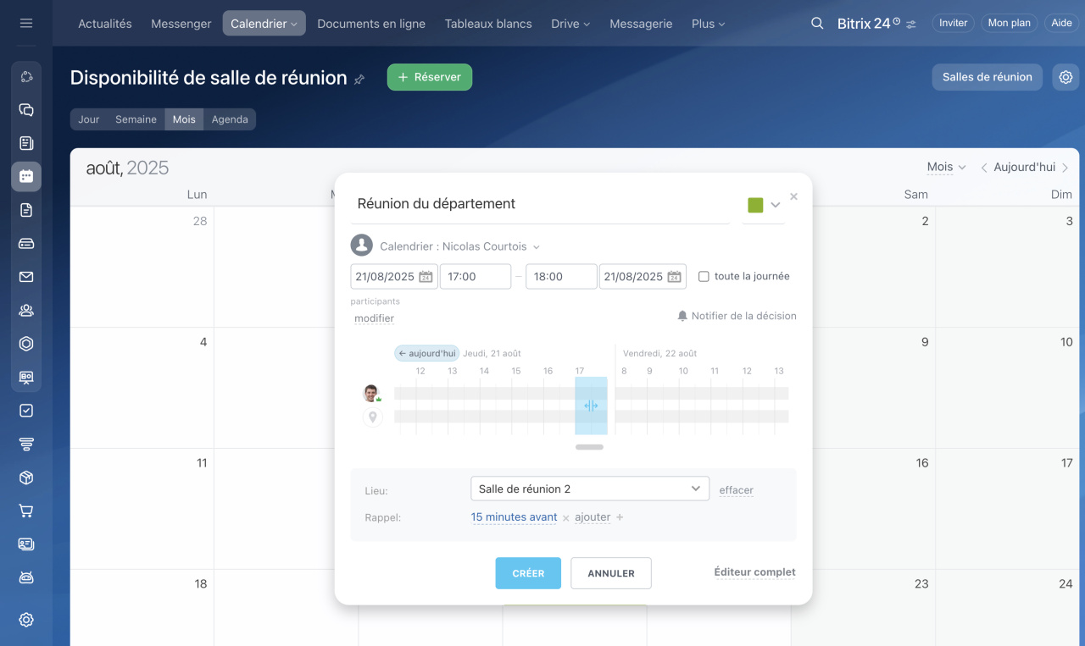Open the Messenger menu item
This screenshot has height=646, width=1085.
pos(181,24)
